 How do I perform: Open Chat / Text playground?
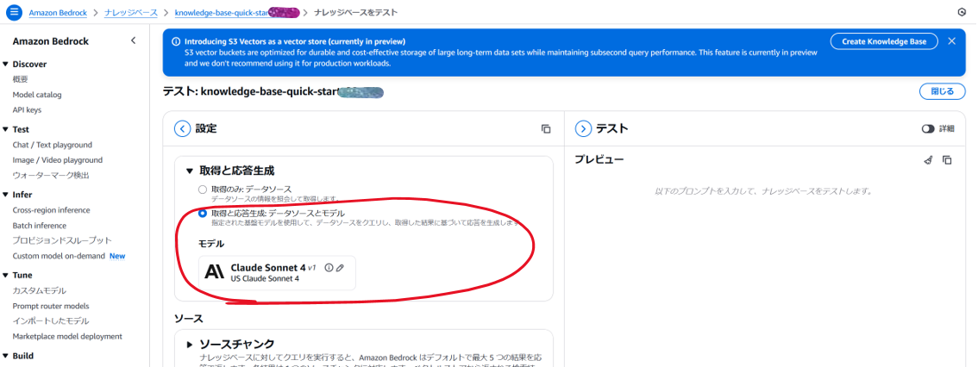click(x=53, y=145)
